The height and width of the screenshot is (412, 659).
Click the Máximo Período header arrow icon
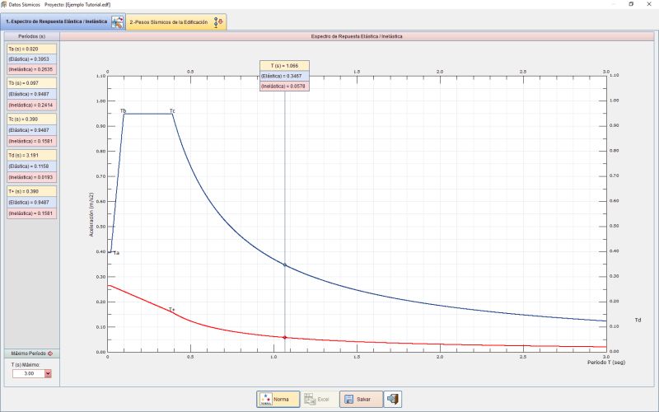click(50, 353)
